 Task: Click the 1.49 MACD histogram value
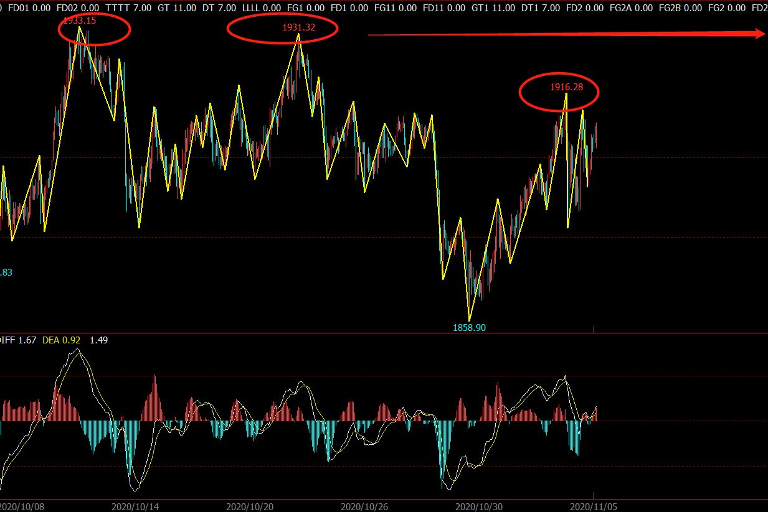coord(99,340)
